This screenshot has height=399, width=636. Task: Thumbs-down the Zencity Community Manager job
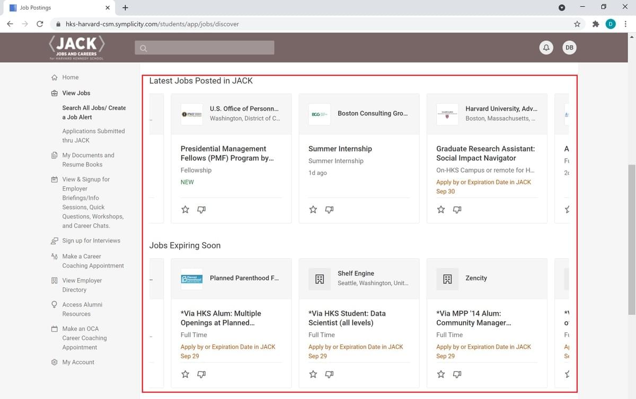pos(457,374)
